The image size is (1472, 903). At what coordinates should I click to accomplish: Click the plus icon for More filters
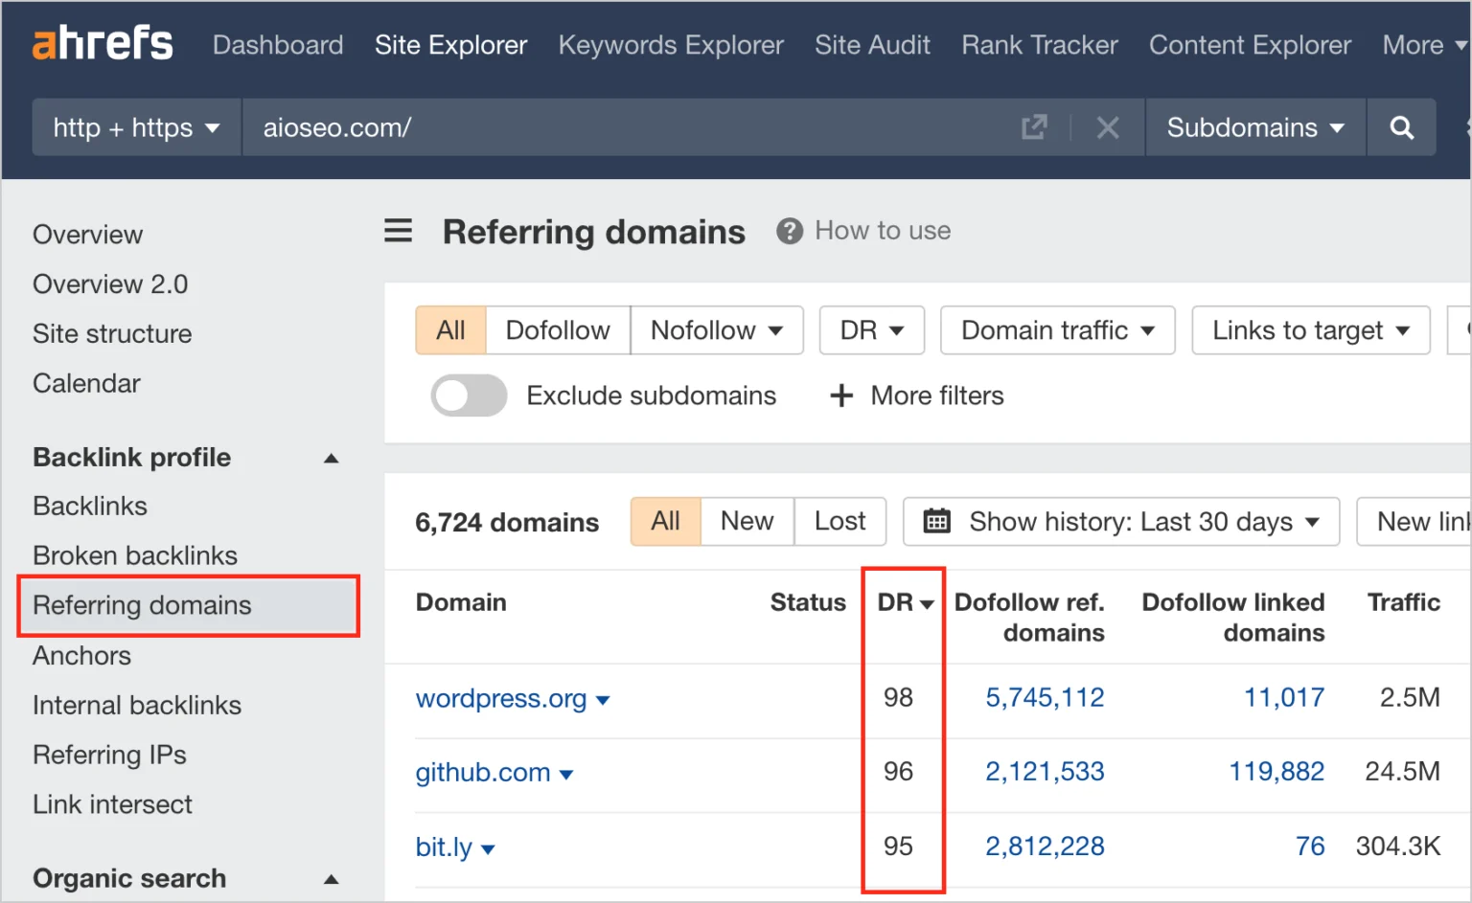840,395
